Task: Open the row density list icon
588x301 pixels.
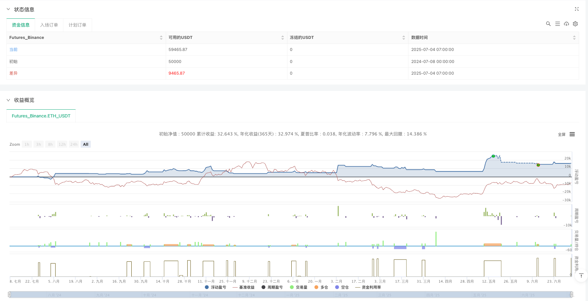Action: [557, 24]
